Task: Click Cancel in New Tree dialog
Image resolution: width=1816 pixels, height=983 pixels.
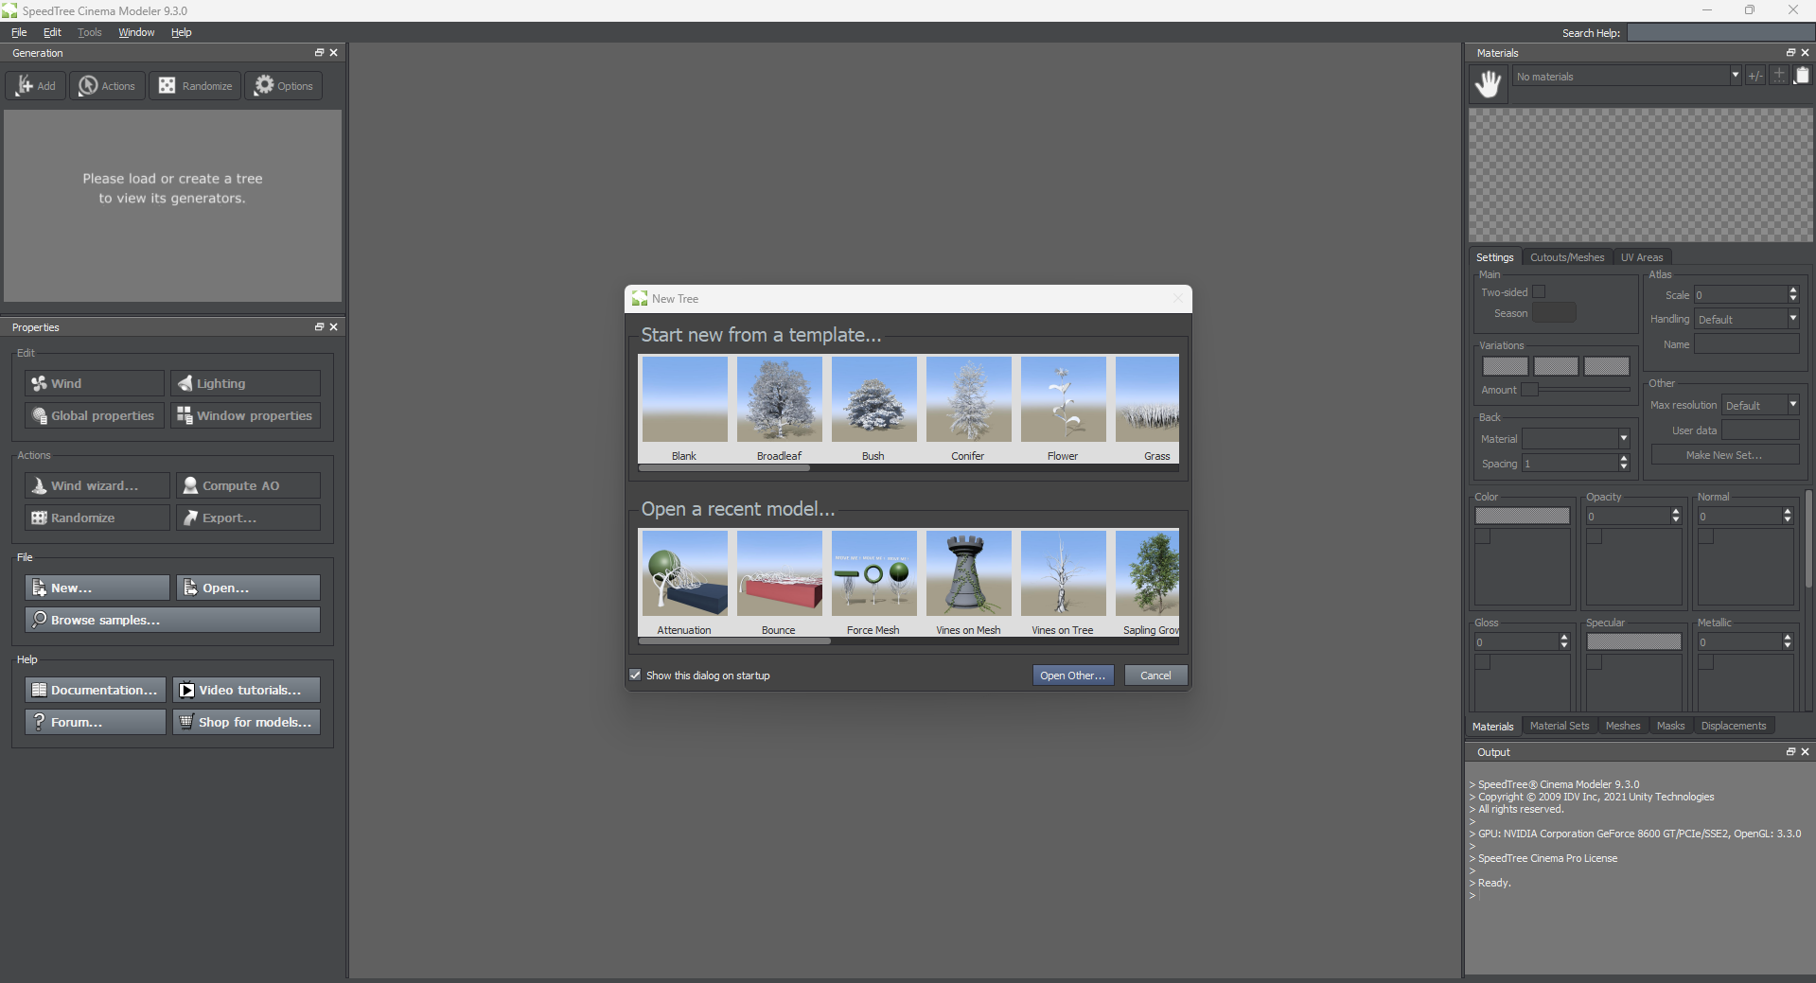Action: point(1155,676)
